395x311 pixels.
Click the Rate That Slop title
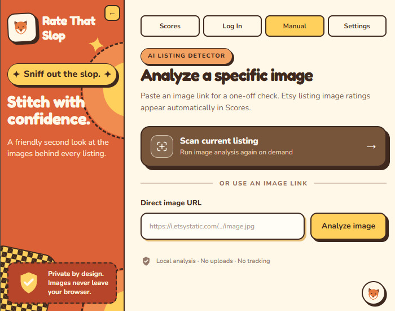coord(69,28)
